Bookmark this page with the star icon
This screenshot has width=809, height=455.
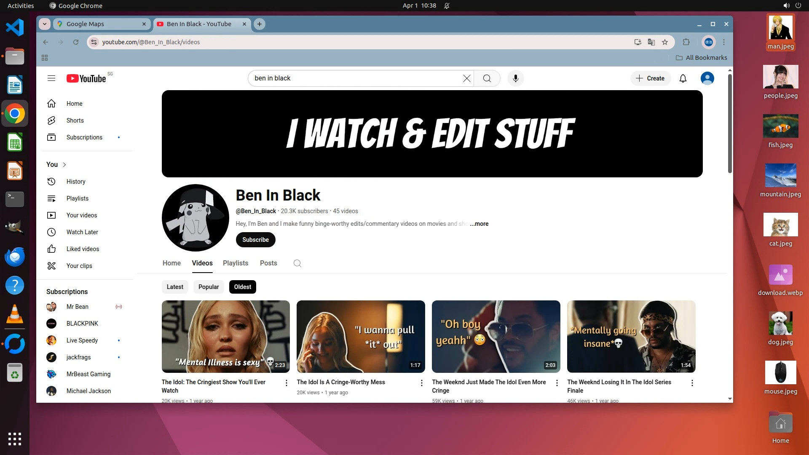click(x=665, y=42)
